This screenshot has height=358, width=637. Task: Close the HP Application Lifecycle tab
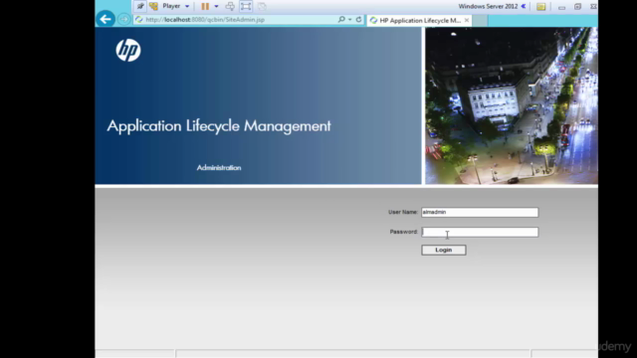467,20
